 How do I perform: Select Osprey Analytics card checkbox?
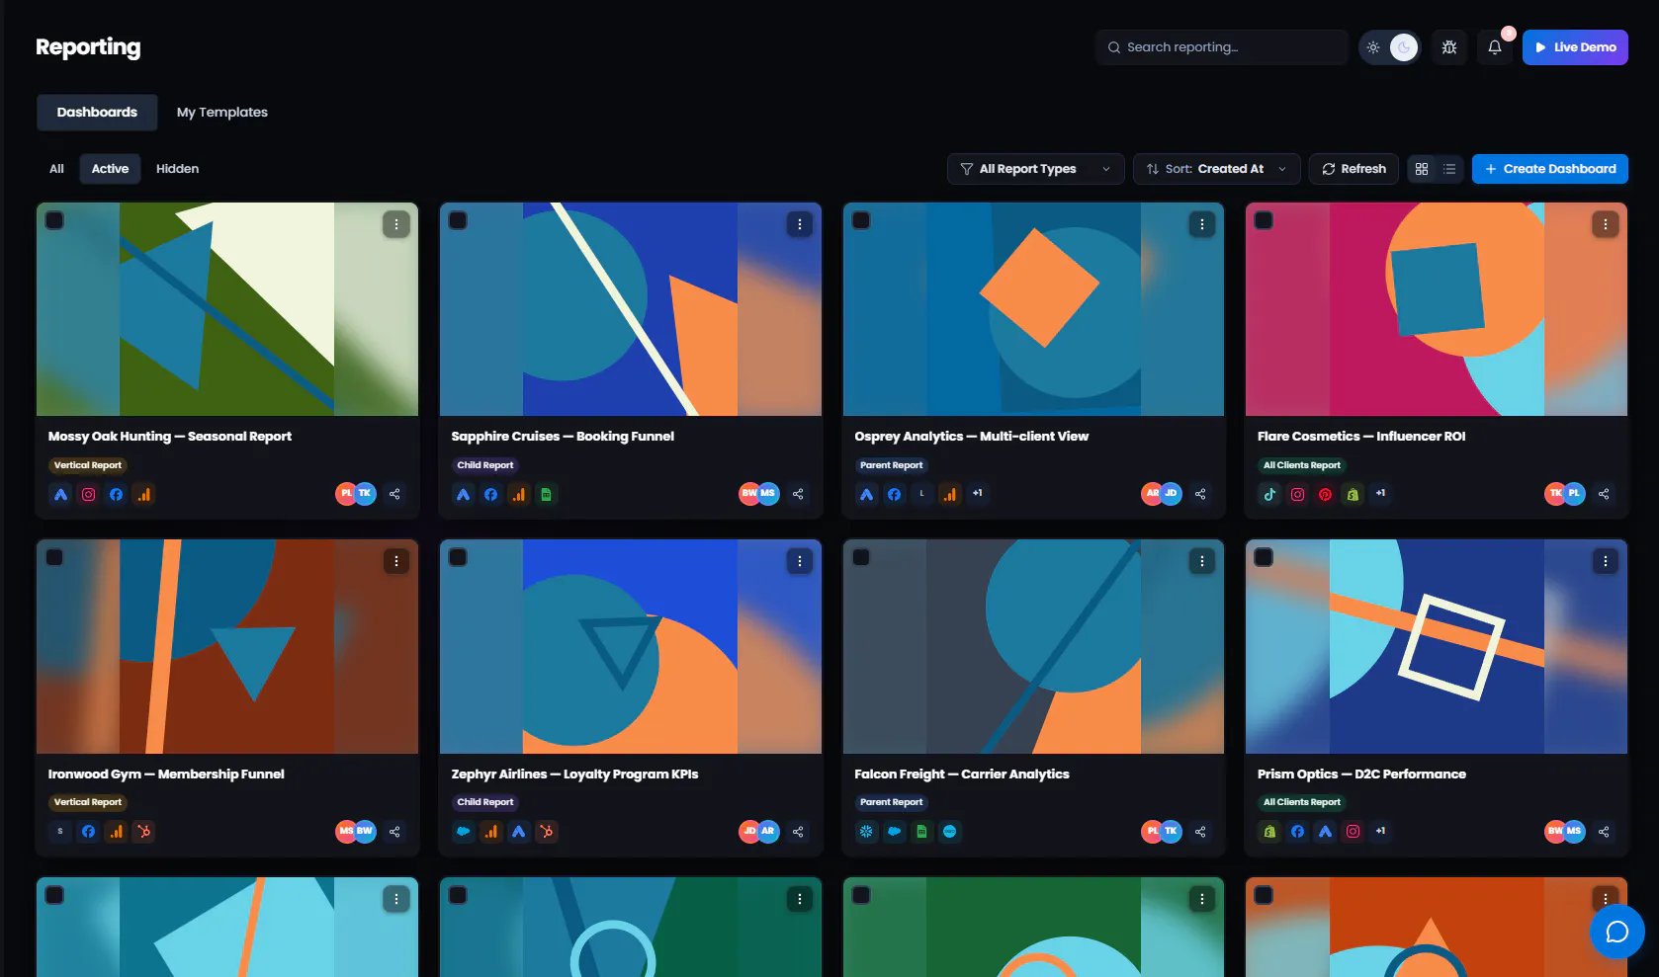click(861, 220)
